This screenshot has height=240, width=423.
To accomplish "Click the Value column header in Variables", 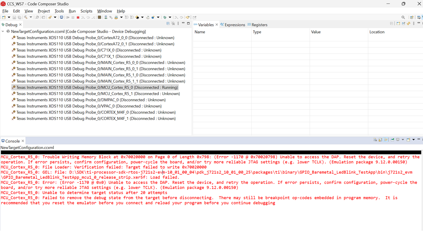I will coord(339,32).
